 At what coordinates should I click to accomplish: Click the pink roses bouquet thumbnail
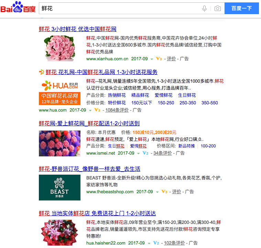(59, 48)
